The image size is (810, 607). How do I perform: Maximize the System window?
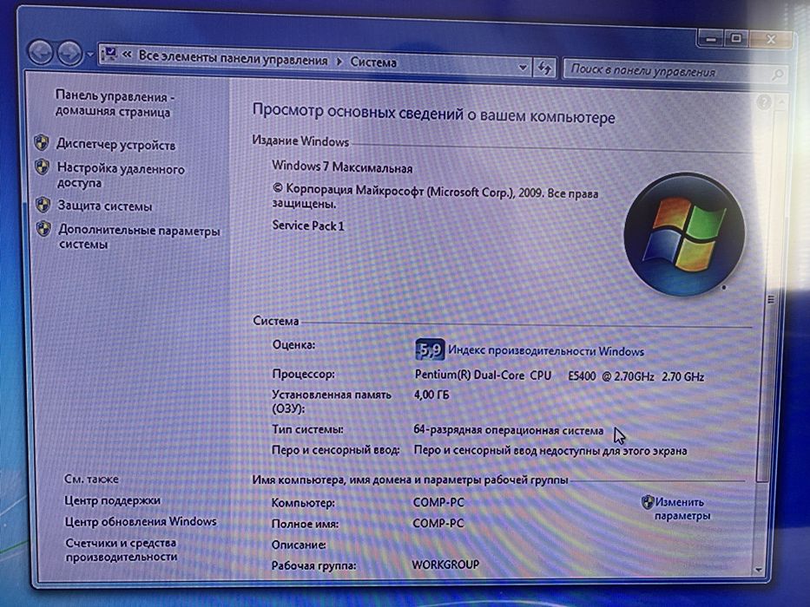pyautogui.click(x=736, y=37)
